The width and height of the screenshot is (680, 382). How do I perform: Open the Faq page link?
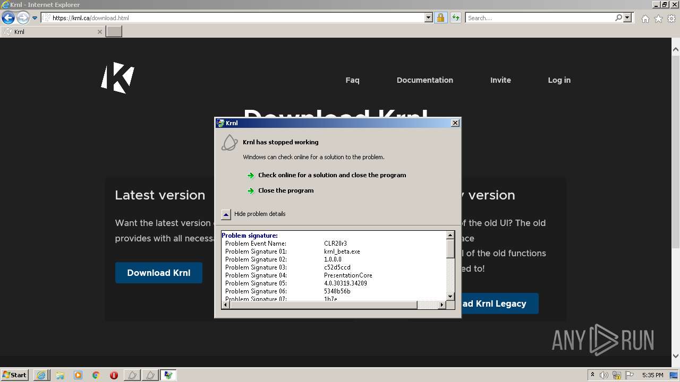tap(352, 80)
